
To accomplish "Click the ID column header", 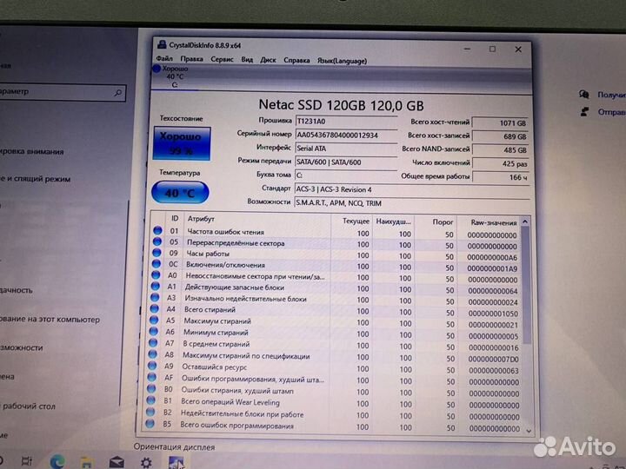I will tap(175, 219).
